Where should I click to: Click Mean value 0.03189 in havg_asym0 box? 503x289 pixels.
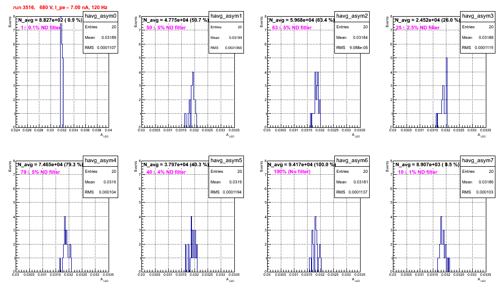109,37
